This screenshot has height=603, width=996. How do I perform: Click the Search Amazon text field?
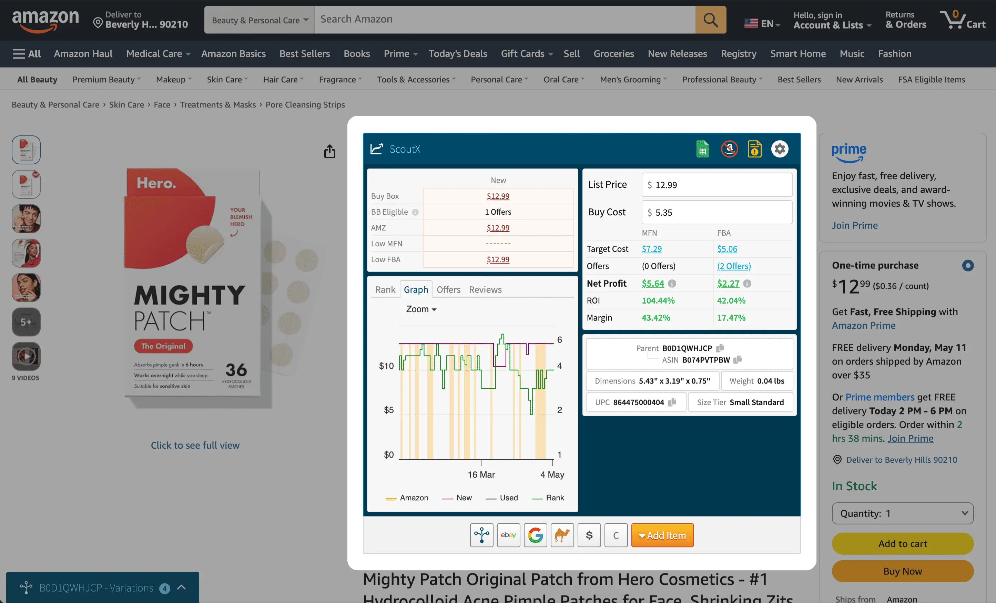505,20
